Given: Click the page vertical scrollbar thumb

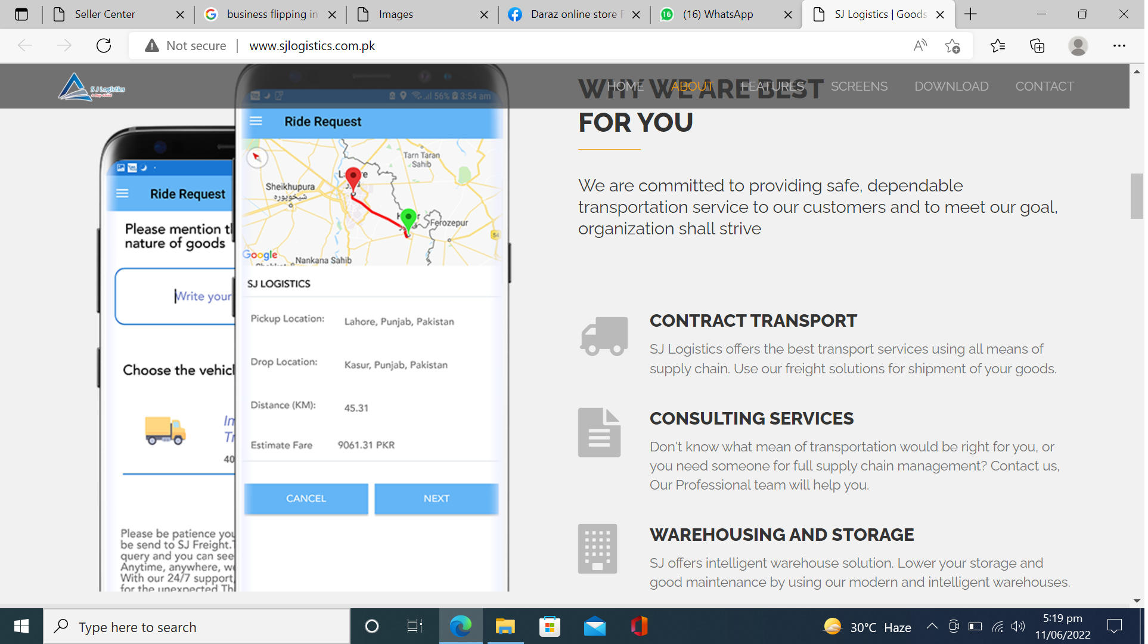Looking at the screenshot, I should point(1136,197).
